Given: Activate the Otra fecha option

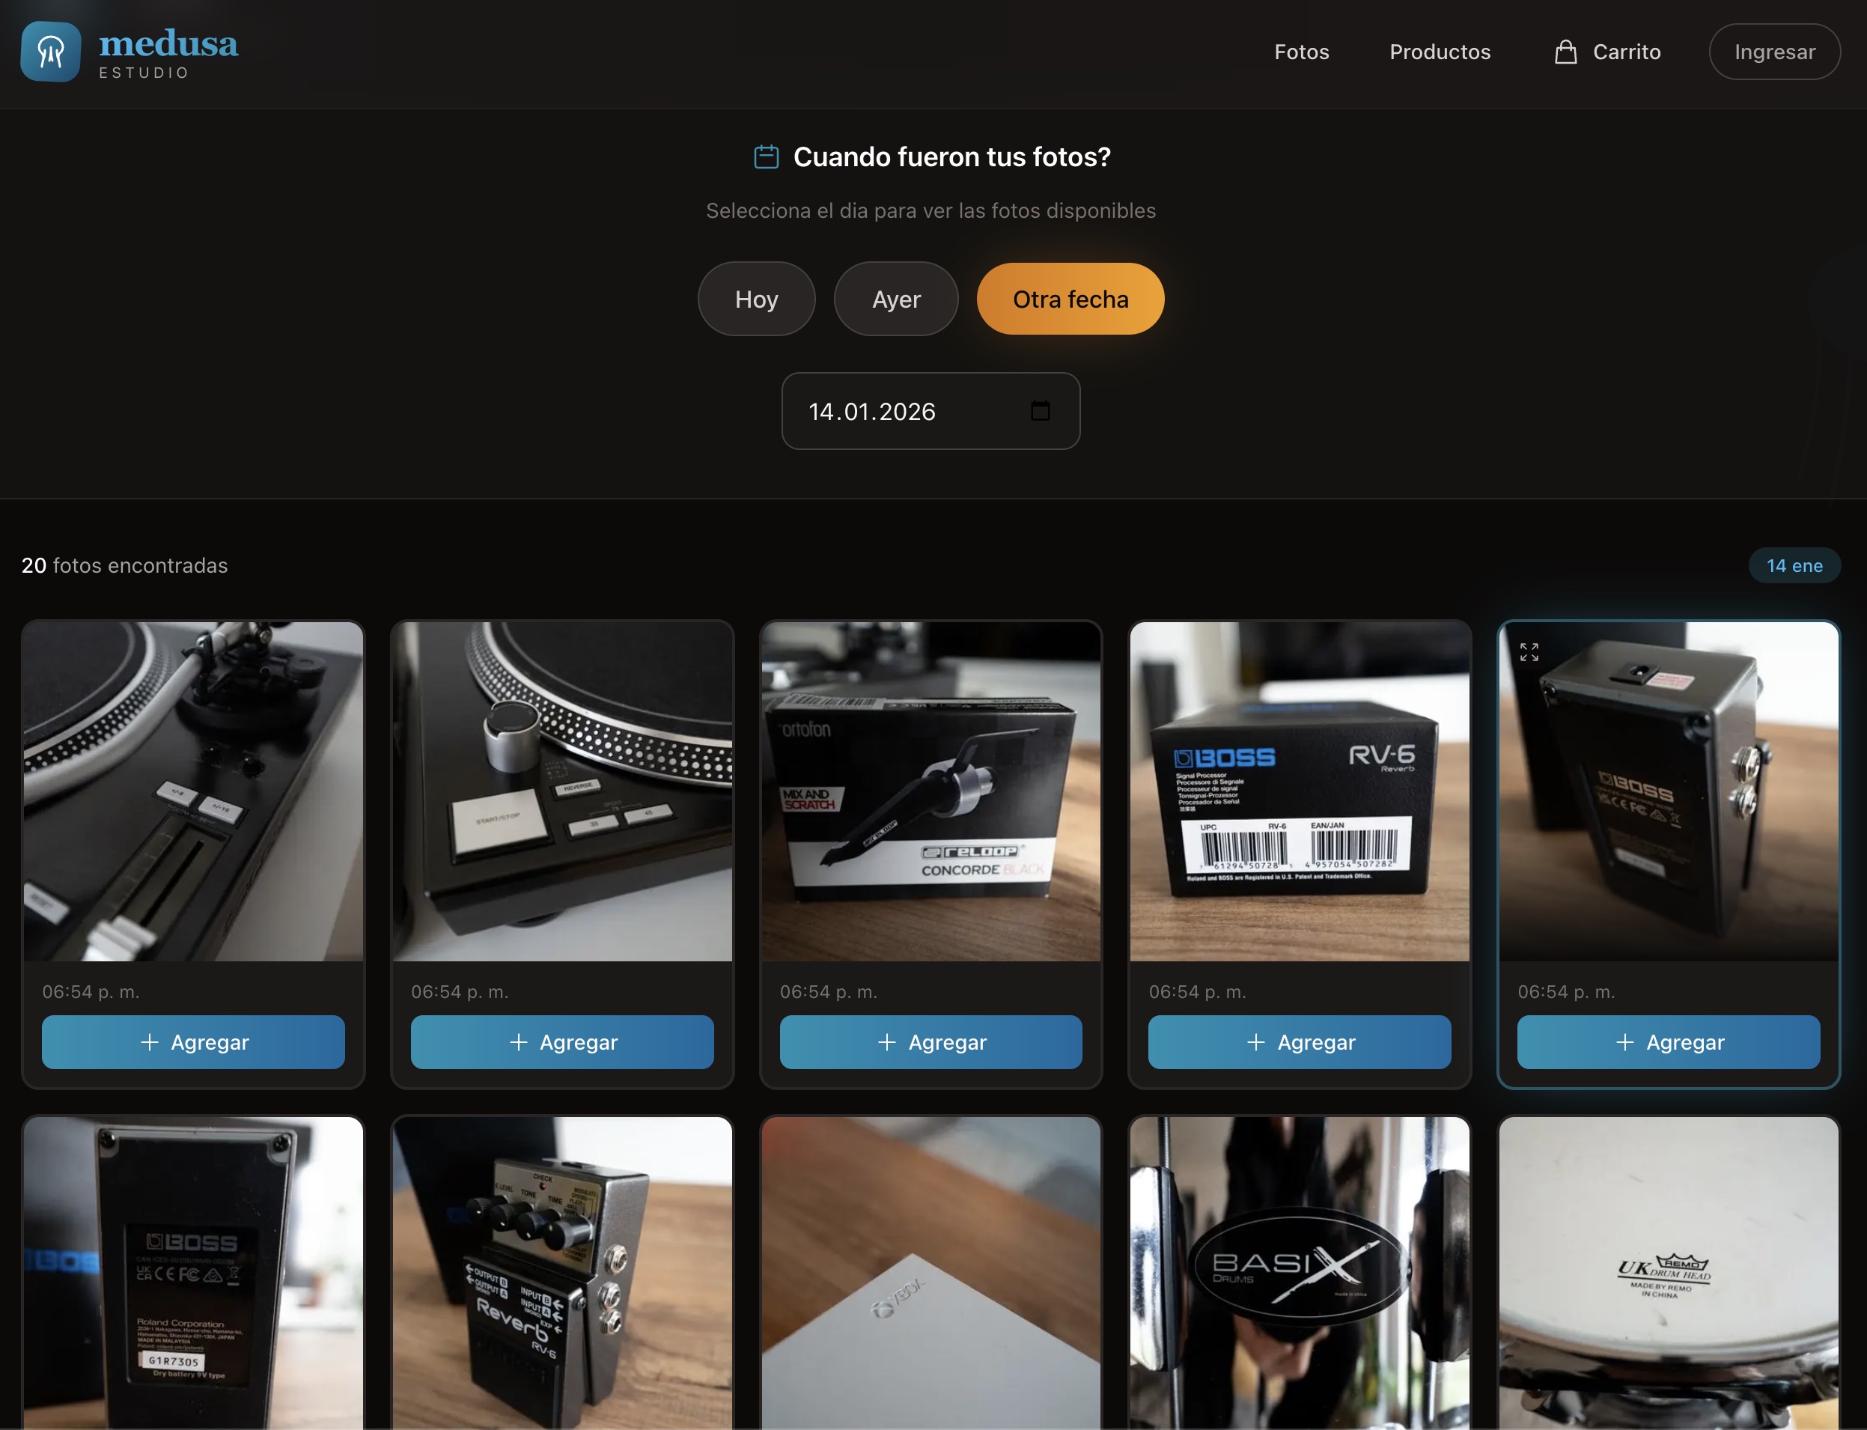Looking at the screenshot, I should pyautogui.click(x=1070, y=299).
